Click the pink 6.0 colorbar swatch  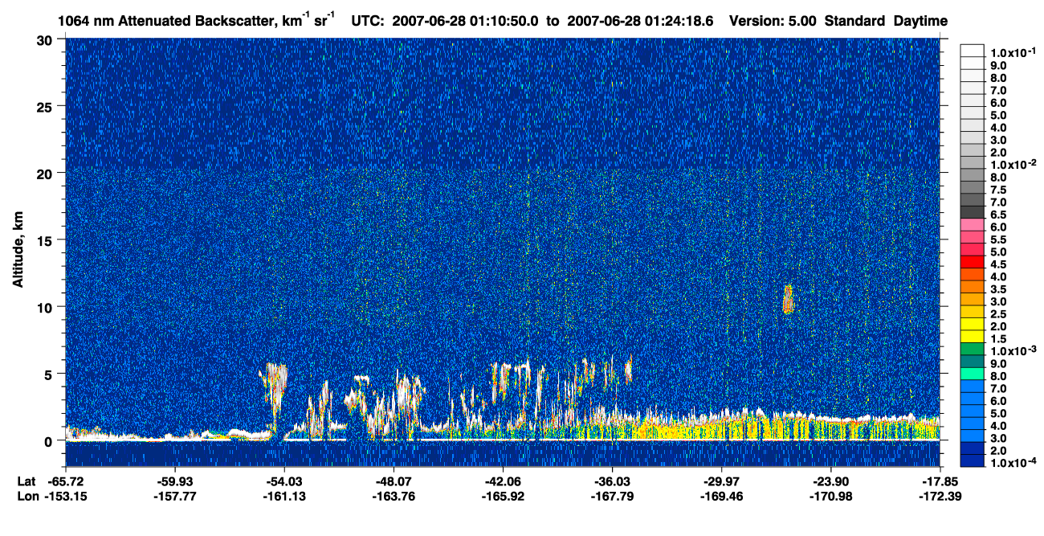973,226
